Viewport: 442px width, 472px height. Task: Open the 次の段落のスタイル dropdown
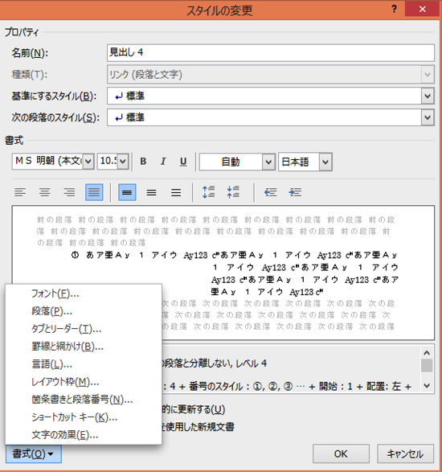pyautogui.click(x=428, y=117)
